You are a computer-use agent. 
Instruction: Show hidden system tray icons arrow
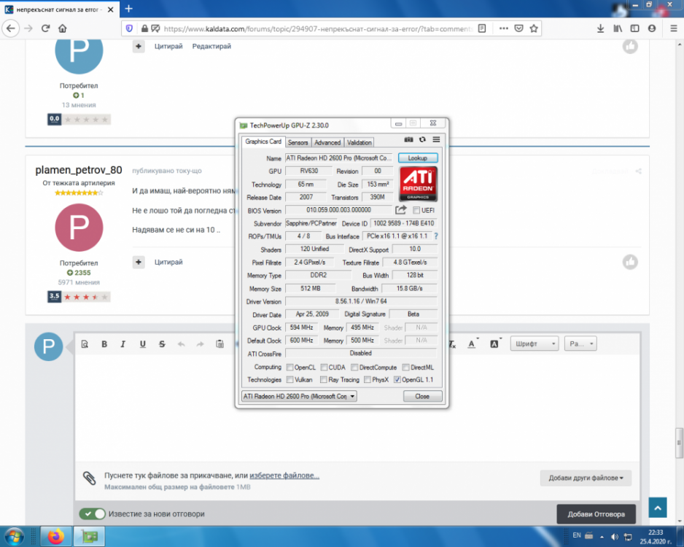[602, 537]
